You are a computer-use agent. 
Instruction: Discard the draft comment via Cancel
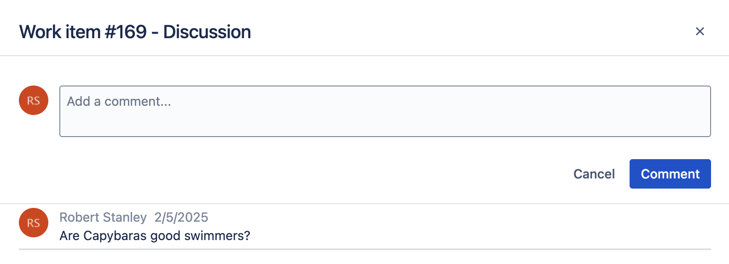pos(594,174)
